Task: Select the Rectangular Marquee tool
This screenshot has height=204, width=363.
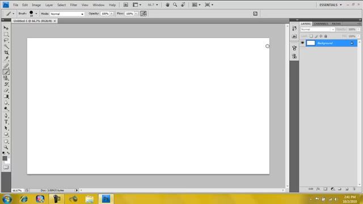Action: (6, 34)
